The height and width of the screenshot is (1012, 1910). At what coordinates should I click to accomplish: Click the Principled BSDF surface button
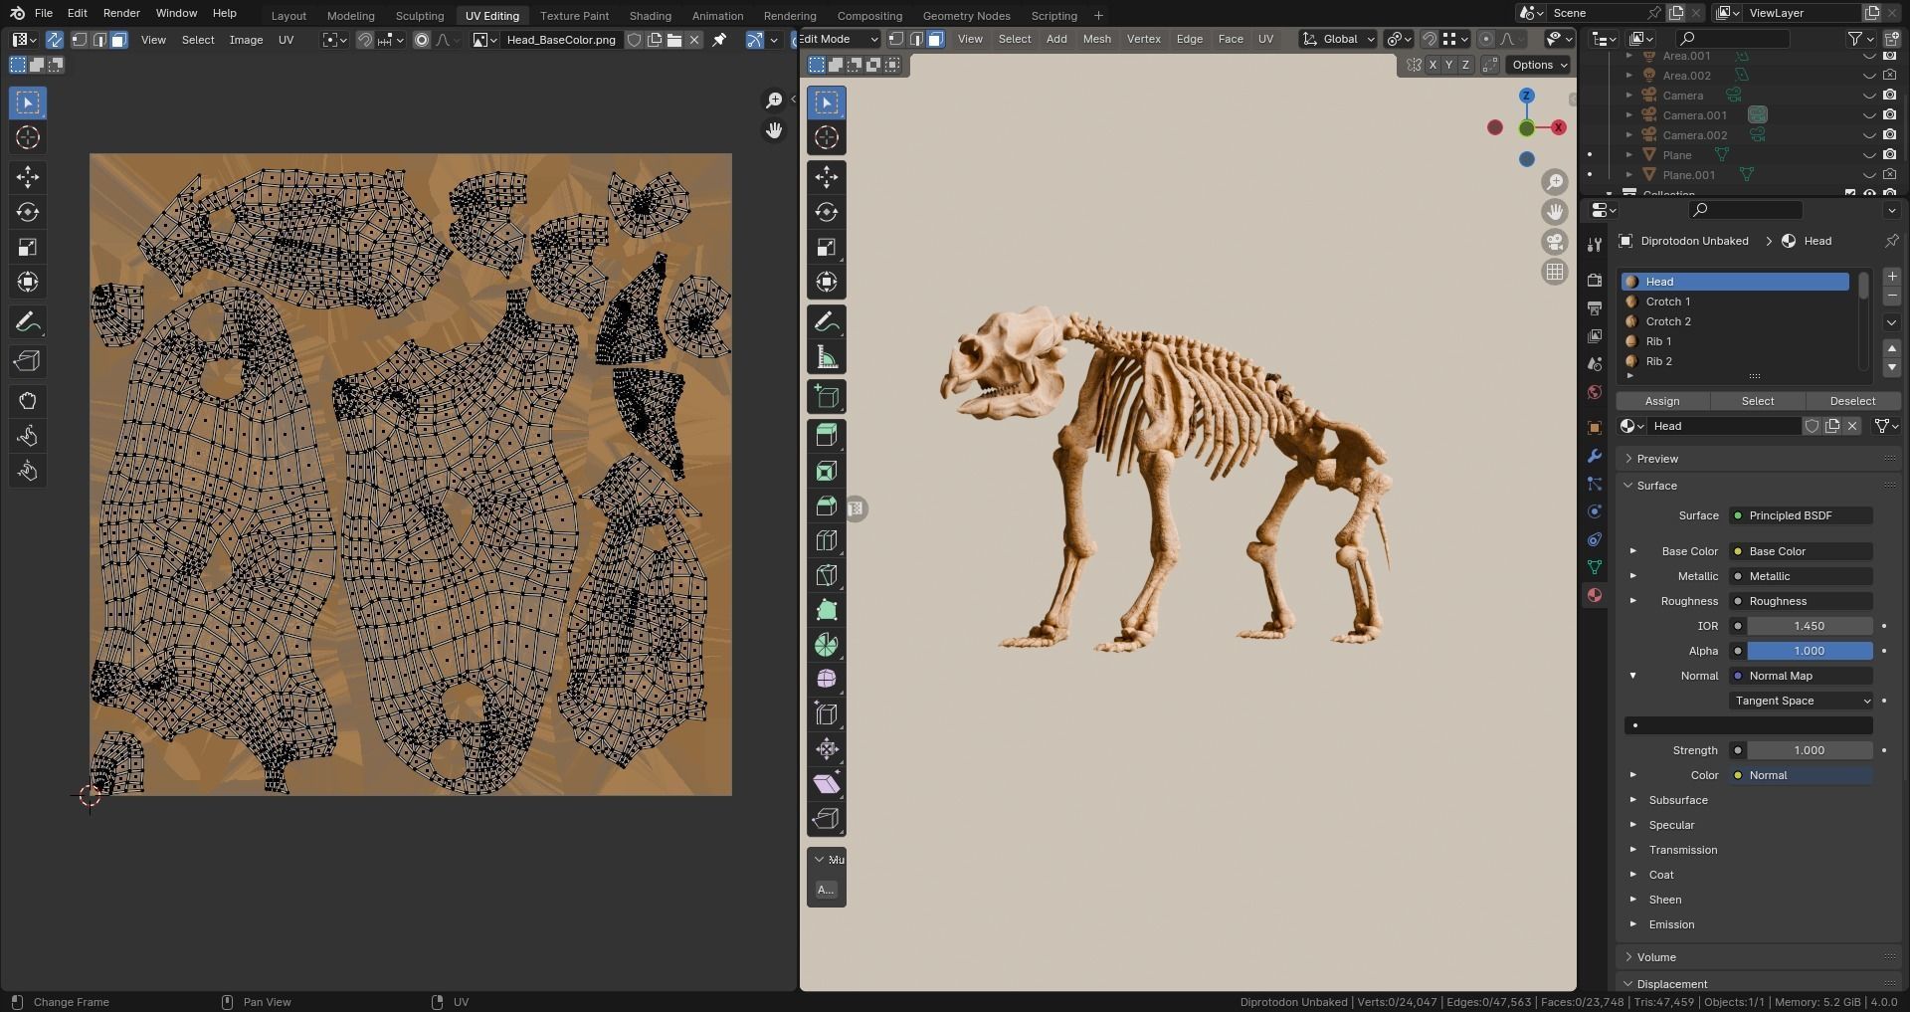pyautogui.click(x=1802, y=515)
